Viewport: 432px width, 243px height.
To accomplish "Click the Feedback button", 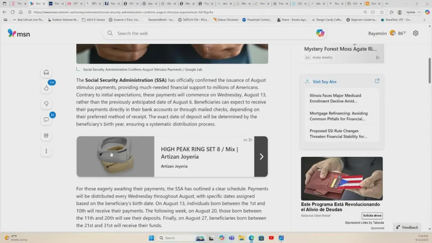I will [x=407, y=227].
